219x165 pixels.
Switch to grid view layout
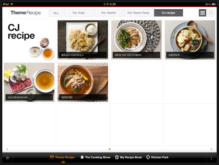pyautogui.click(x=202, y=13)
